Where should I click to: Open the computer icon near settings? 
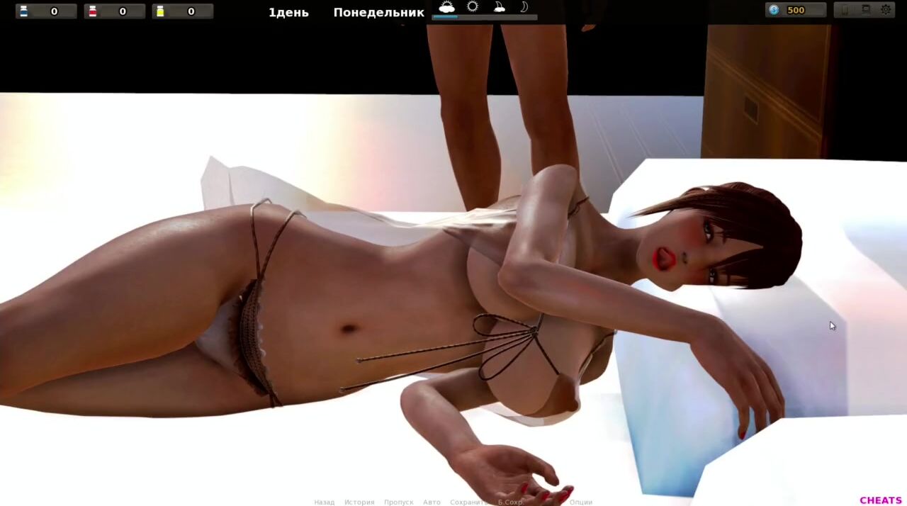866,10
